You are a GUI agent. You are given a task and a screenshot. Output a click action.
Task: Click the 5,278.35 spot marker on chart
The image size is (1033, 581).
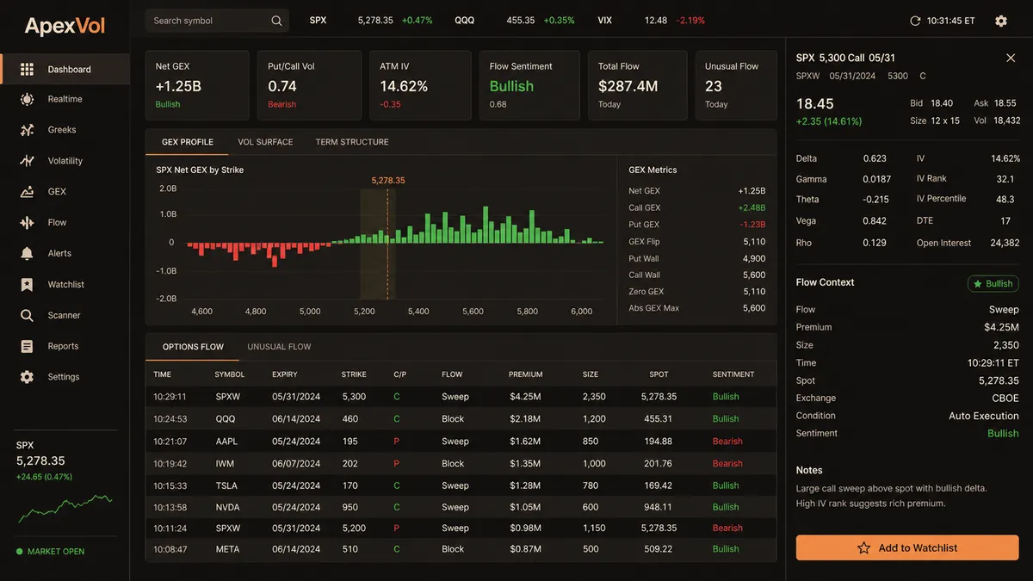(x=388, y=181)
